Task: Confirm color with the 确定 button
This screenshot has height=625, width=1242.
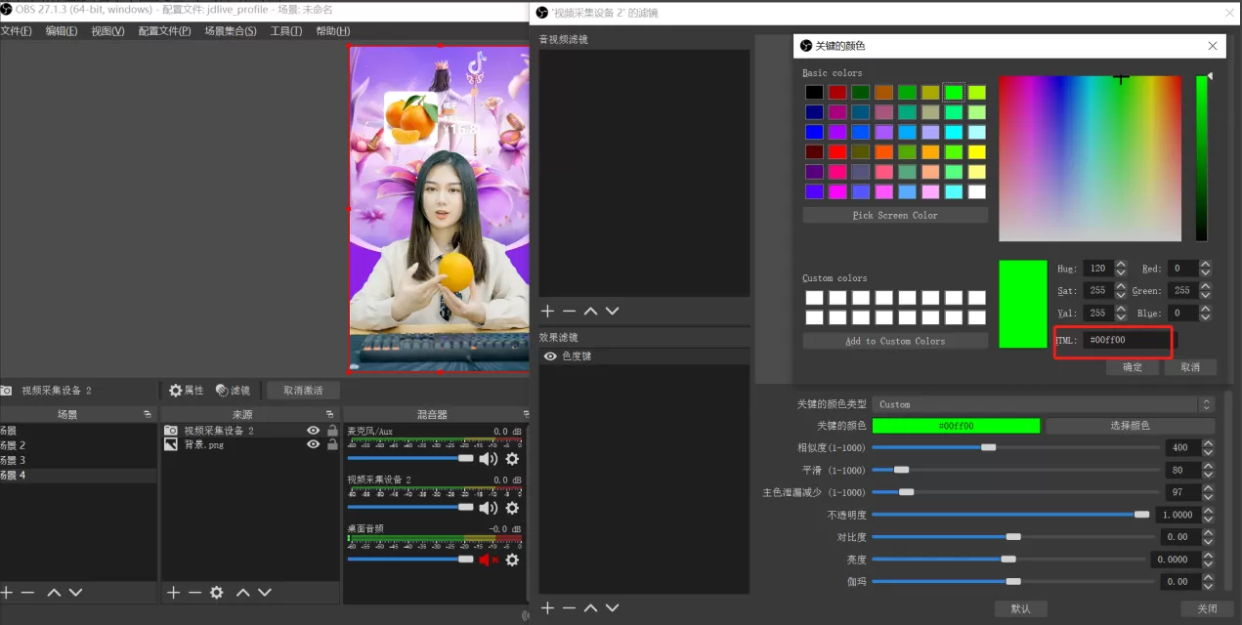Action: coord(1133,367)
